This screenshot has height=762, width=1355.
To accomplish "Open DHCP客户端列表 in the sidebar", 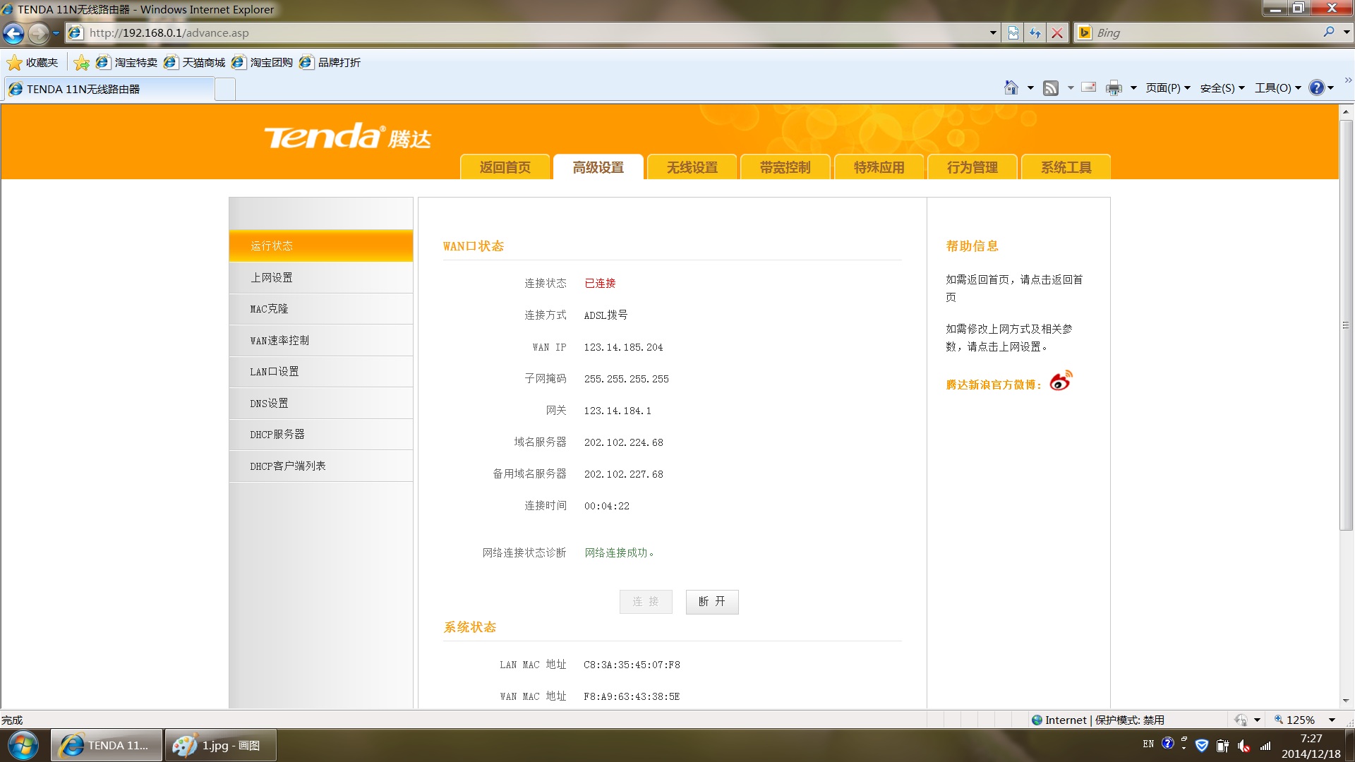I will (321, 466).
